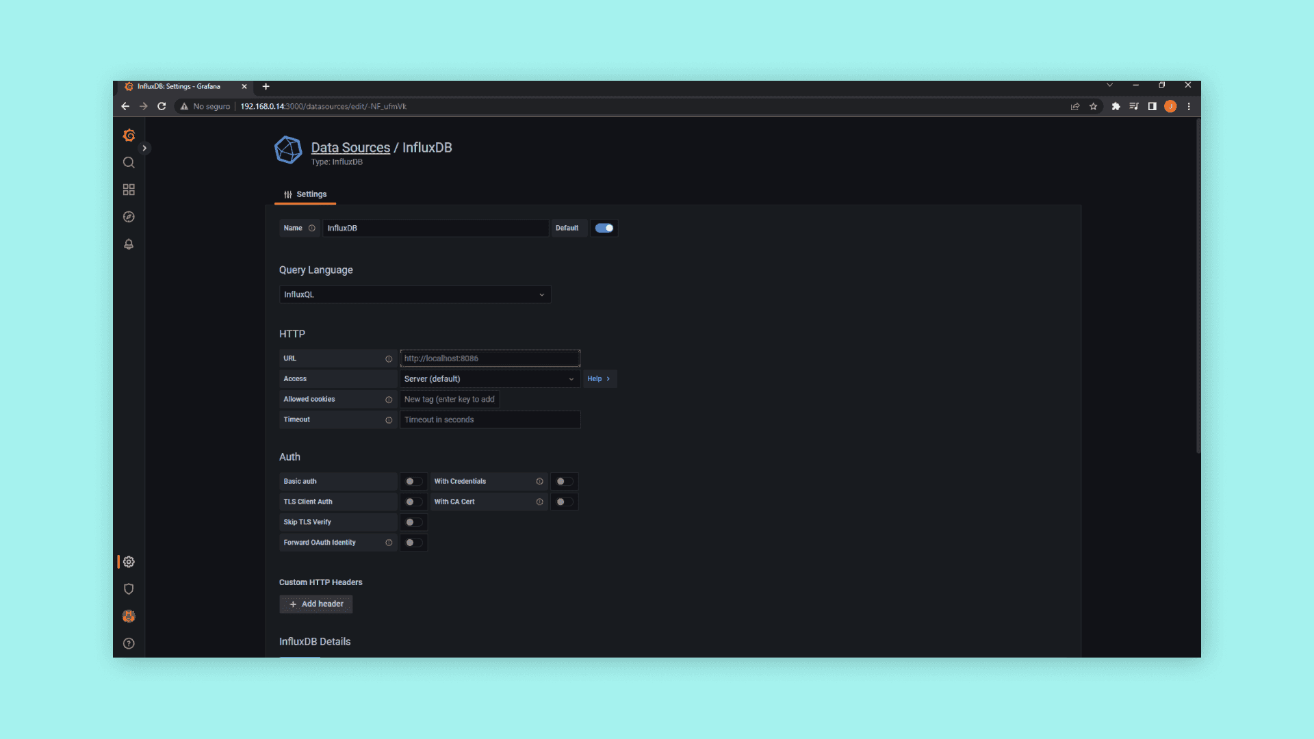Expand the sidebar navigation chevron
The image size is (1314, 739).
point(144,148)
